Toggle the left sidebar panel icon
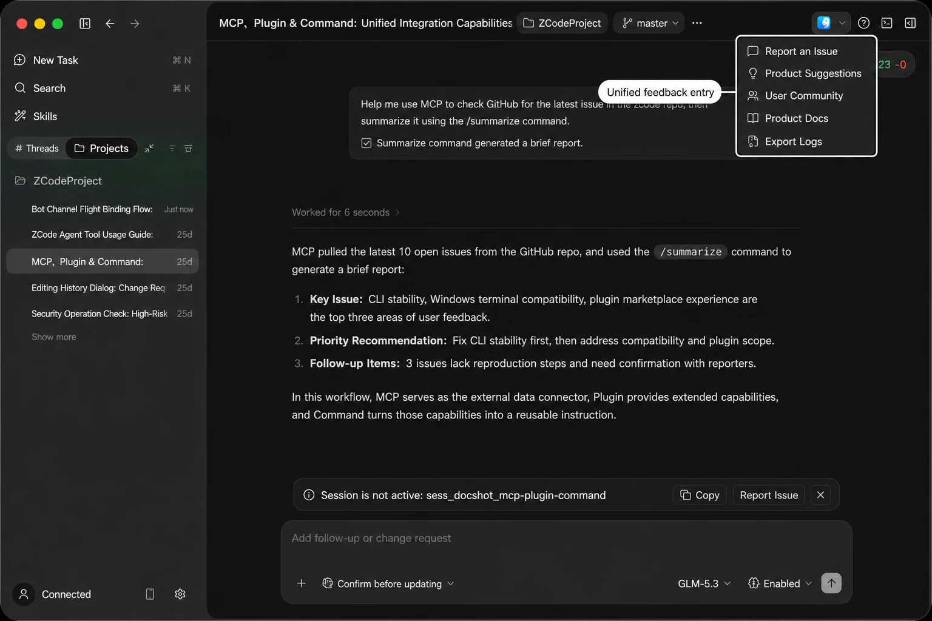Image resolution: width=932 pixels, height=621 pixels. tap(85, 24)
